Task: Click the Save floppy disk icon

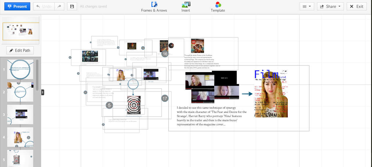Action: 72,6
